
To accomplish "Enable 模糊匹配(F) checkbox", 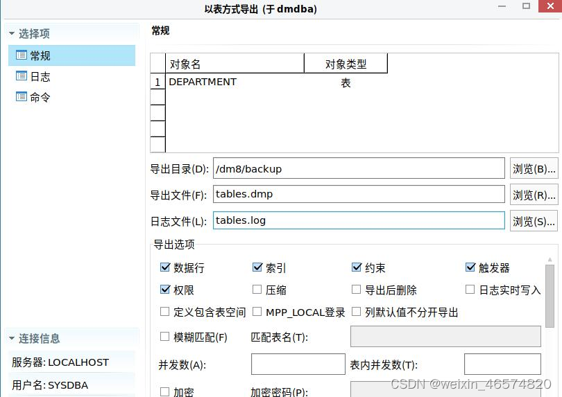I will pos(164,337).
